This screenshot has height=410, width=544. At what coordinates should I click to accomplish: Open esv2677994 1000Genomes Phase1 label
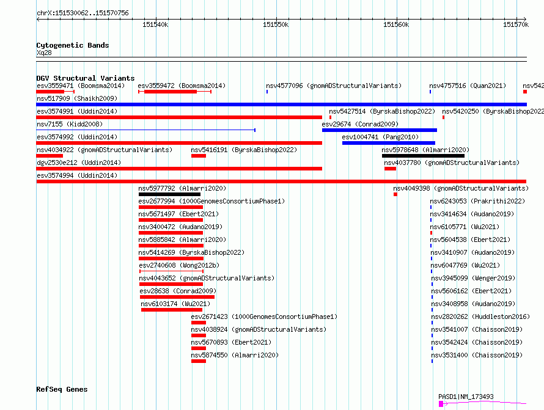(x=211, y=201)
